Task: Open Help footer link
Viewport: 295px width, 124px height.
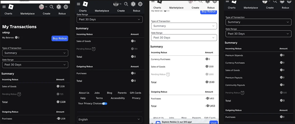Action: 83,98
